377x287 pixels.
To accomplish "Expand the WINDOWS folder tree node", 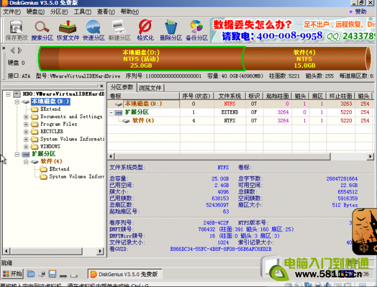I will 26,146.
